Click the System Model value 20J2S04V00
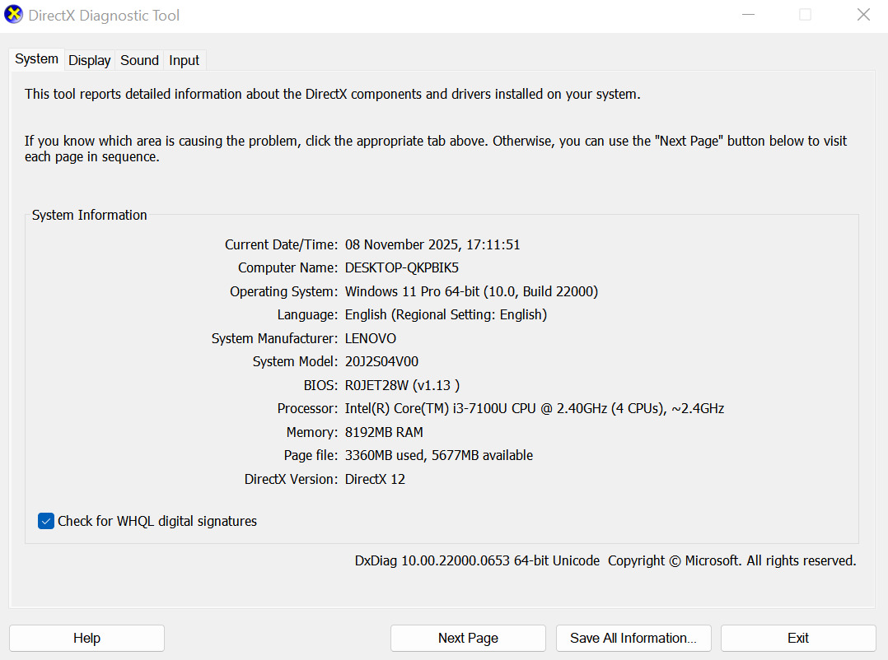888x660 pixels. (383, 362)
